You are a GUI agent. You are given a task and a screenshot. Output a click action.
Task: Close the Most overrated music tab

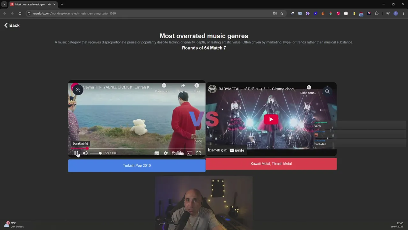(x=54, y=4)
